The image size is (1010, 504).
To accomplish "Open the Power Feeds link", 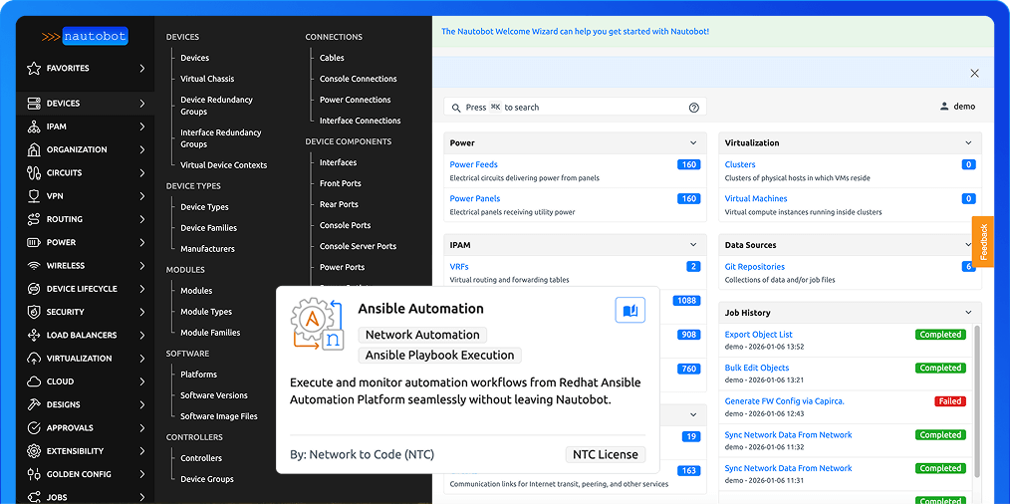I will 473,164.
